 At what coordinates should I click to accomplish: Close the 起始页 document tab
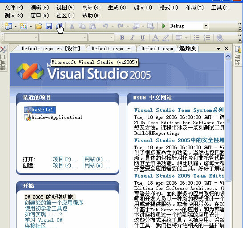pyautogui.click(x=226, y=48)
